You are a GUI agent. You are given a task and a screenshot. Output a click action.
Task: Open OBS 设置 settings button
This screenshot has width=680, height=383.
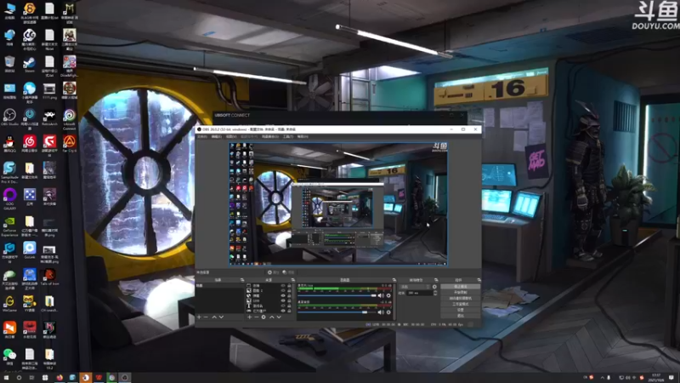coord(460,310)
